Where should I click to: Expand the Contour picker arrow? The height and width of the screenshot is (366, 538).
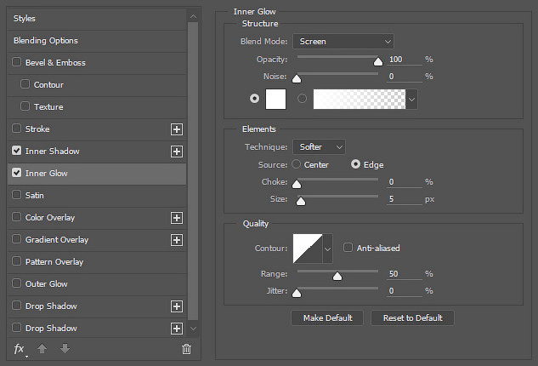coord(328,249)
